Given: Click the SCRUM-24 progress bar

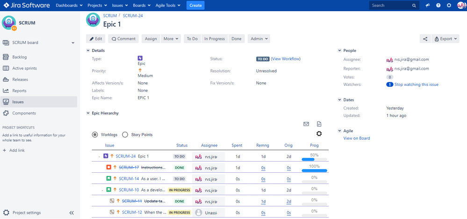Looking at the screenshot, I should tap(314, 159).
